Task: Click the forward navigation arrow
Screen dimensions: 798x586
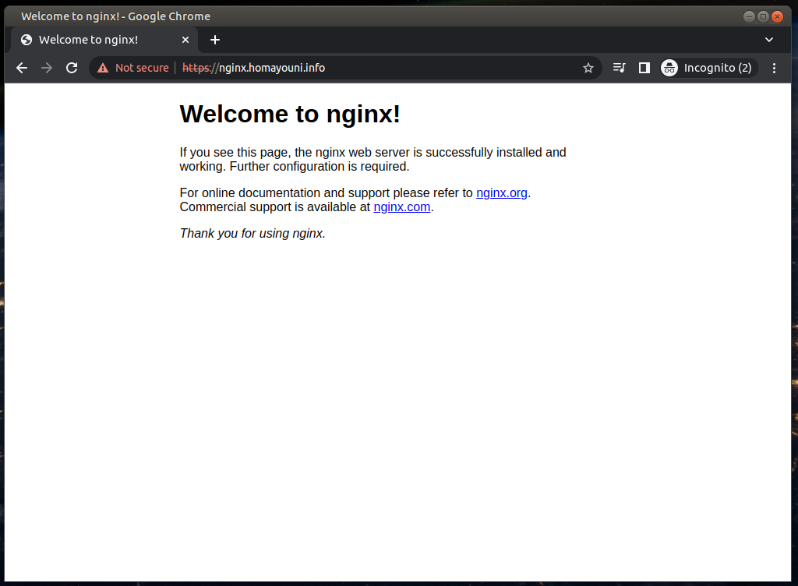Action: pyautogui.click(x=47, y=68)
